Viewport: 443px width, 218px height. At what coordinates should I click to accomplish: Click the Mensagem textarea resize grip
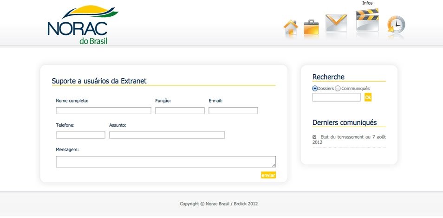pos(274,165)
